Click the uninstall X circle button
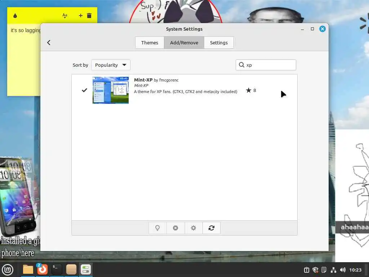Viewport: 369px width, 277px height. [175, 228]
